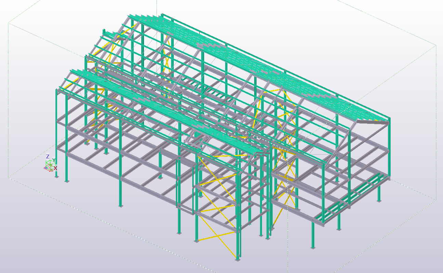Click the red X axis label
443x273 pixels.
point(55,168)
